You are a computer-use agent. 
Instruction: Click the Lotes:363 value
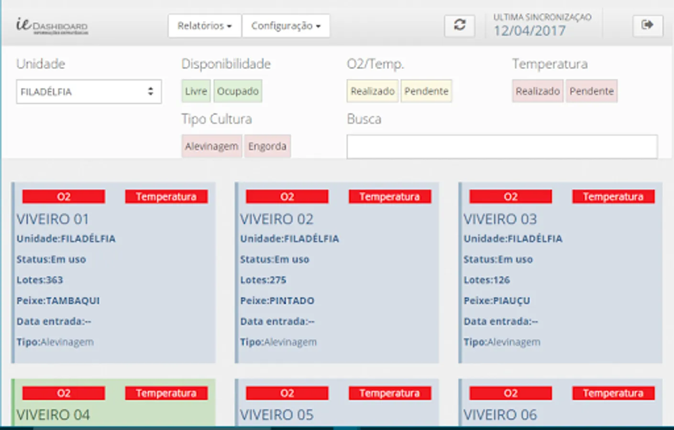[40, 280]
